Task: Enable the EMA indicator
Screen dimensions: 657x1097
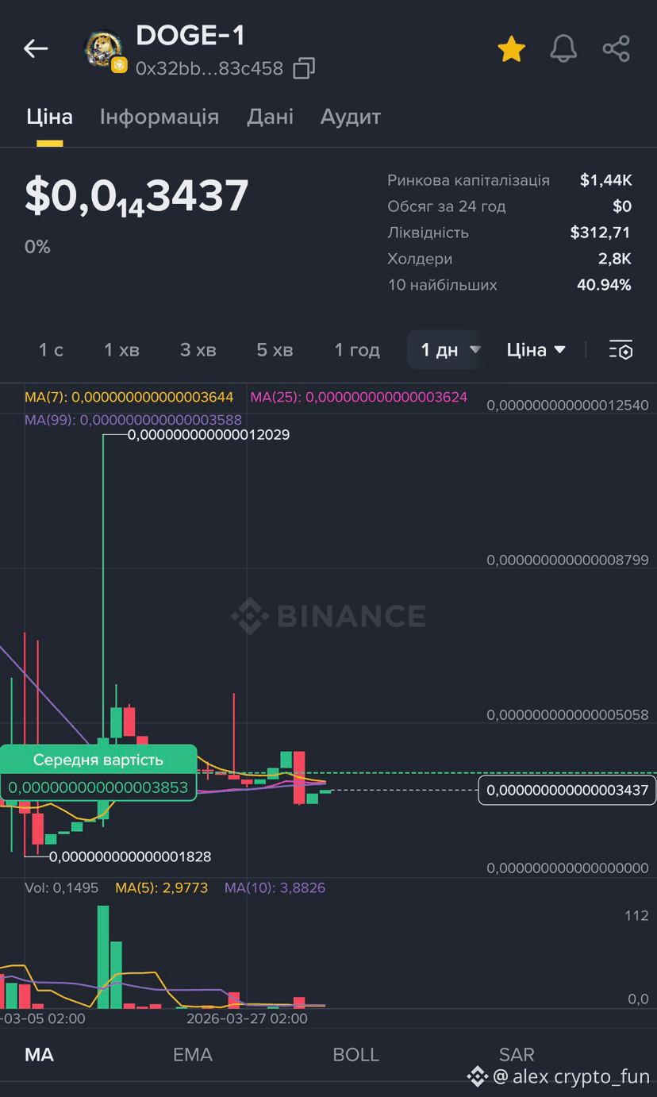Action: [193, 1055]
